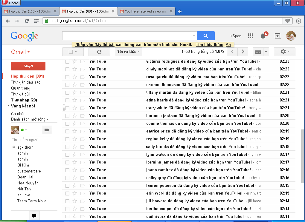Go to next page of emails
305x222 pixels.
(x=243, y=52)
